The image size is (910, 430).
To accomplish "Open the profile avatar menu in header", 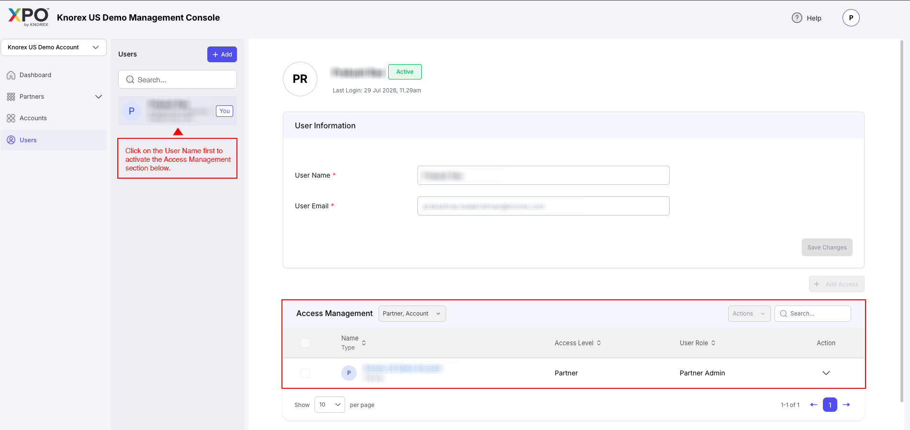I will pos(851,18).
